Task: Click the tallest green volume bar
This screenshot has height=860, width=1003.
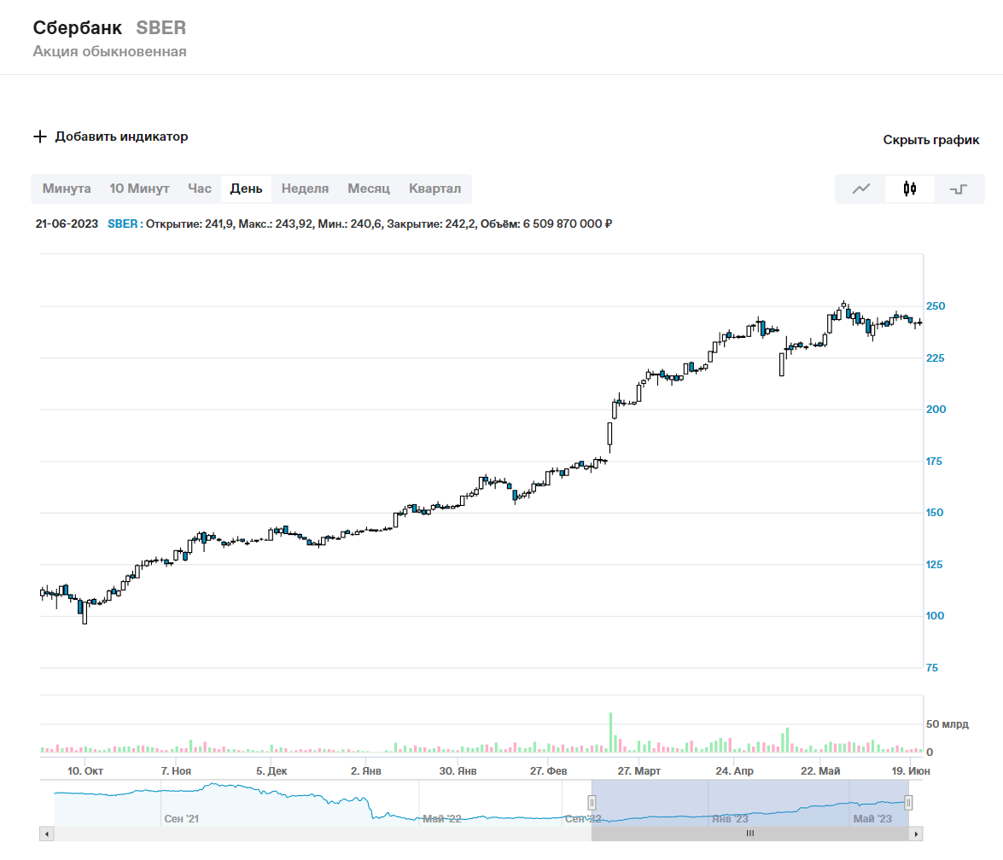Action: [611, 732]
